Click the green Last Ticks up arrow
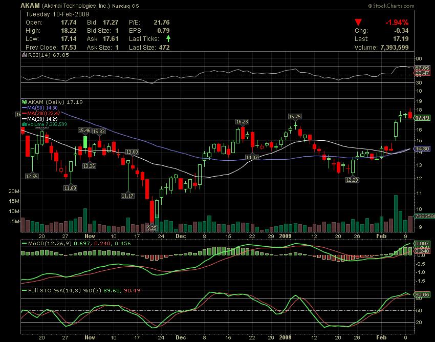The image size is (435, 342). point(168,39)
